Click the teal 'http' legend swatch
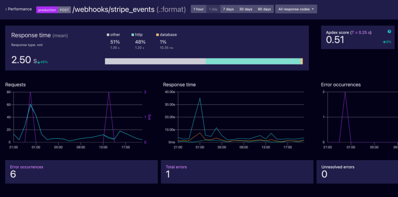398x197 pixels. tap(133, 35)
